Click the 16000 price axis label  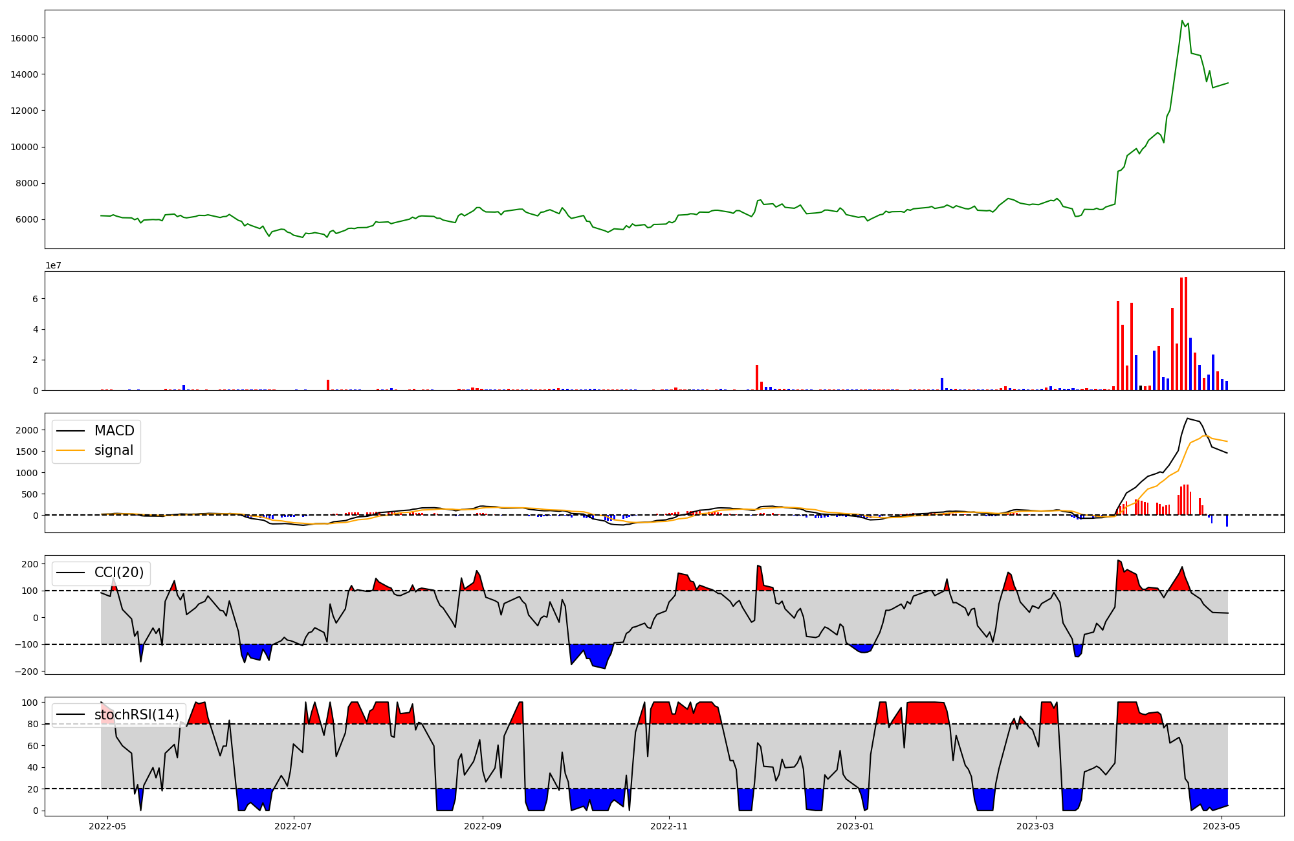coord(25,38)
